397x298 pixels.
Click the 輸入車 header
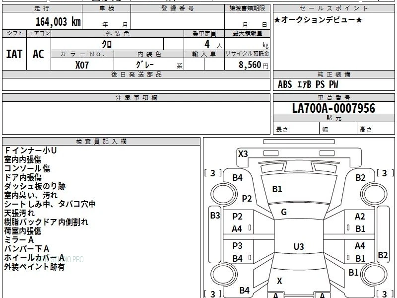pyautogui.click(x=204, y=54)
